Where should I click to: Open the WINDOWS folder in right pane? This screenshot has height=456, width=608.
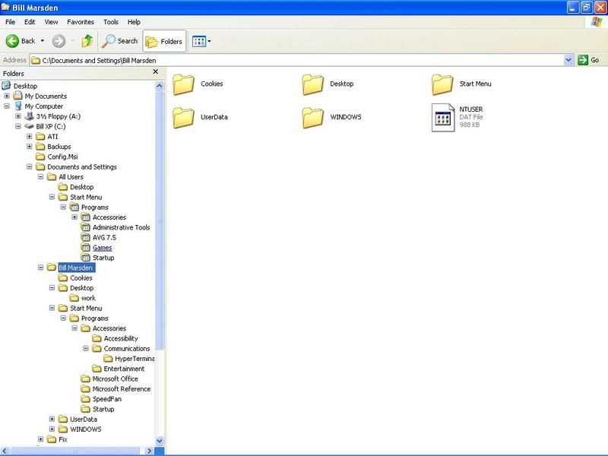[313, 117]
